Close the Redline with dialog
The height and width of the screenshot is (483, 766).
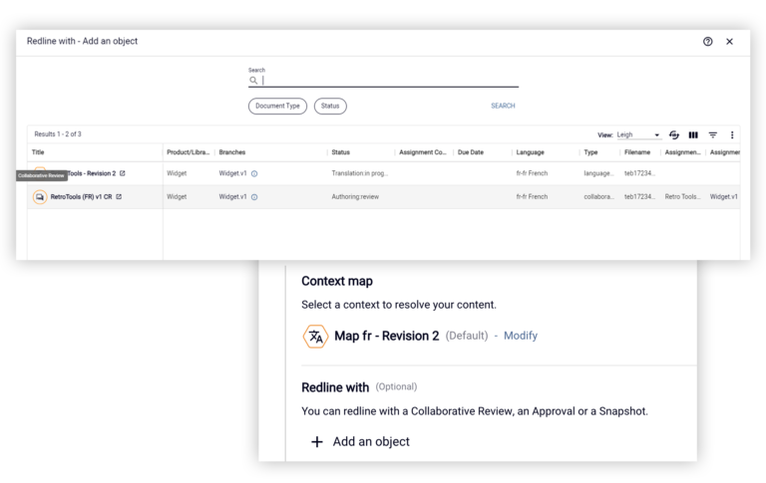coord(729,42)
